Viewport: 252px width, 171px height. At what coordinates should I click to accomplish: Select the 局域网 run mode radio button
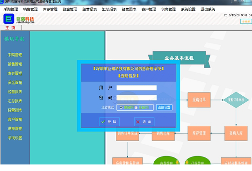coord(121,107)
